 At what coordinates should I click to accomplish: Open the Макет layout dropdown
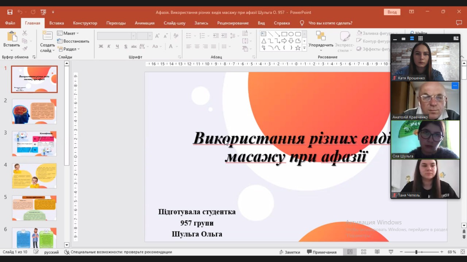pos(68,33)
